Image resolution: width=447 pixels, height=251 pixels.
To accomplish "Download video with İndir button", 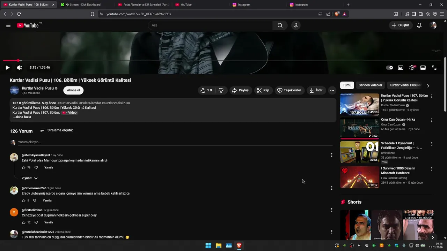I will click(316, 90).
